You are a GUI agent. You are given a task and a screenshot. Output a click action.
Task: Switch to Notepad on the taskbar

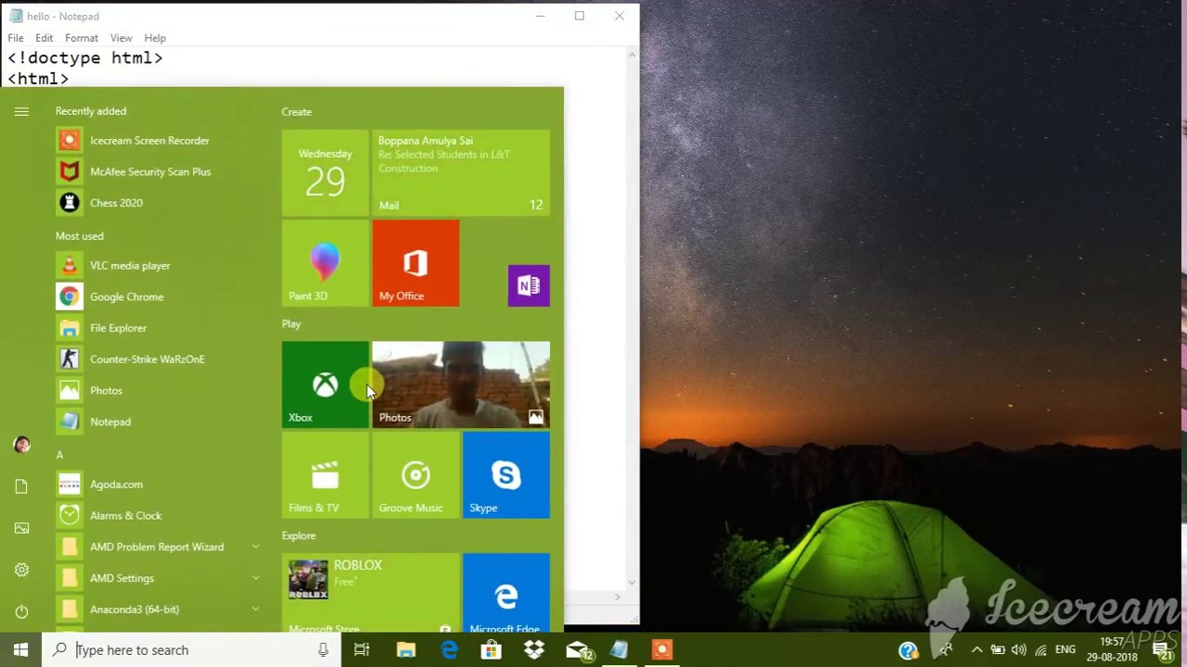619,650
